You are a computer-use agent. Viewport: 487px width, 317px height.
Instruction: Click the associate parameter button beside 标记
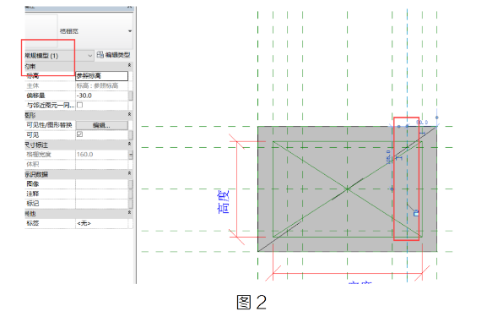pos(131,204)
